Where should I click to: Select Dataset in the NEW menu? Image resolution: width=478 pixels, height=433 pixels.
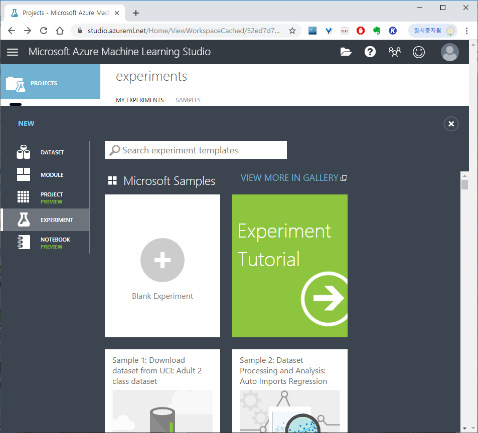tap(45, 152)
